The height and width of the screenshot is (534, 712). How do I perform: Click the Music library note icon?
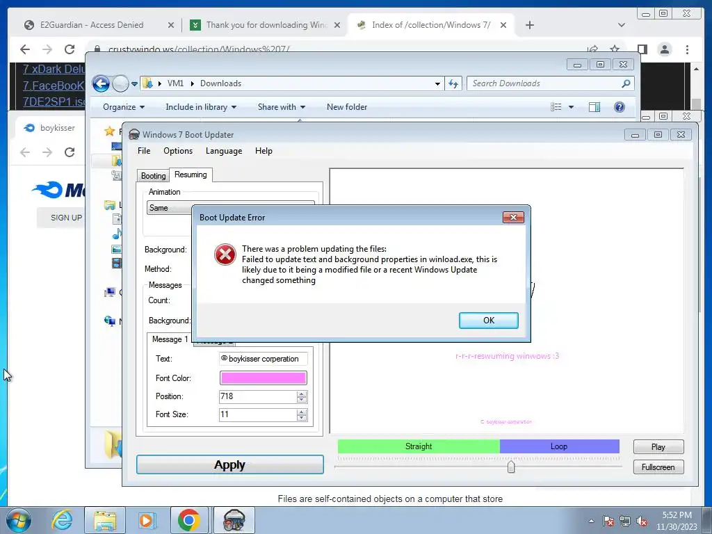[117, 234]
